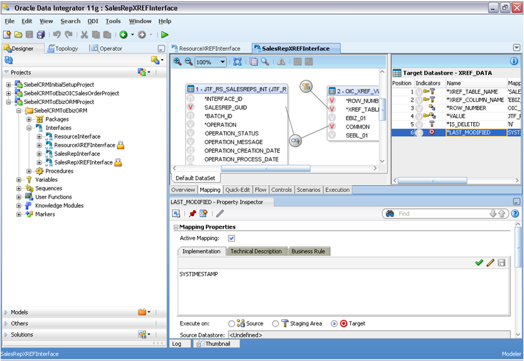
Task: Open expression editor with pencil icon
Action: click(491, 263)
